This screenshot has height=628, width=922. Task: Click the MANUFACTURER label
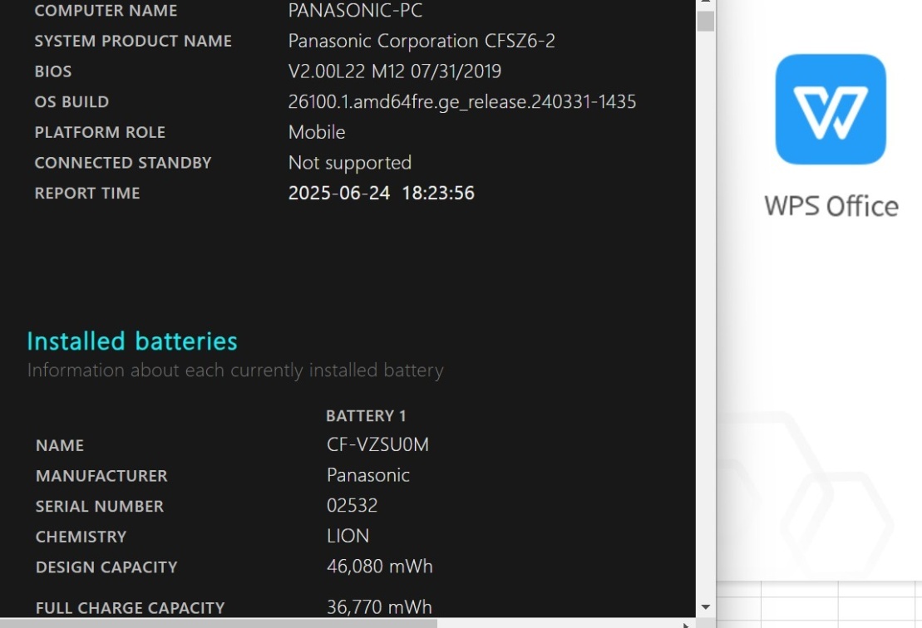coord(101,476)
